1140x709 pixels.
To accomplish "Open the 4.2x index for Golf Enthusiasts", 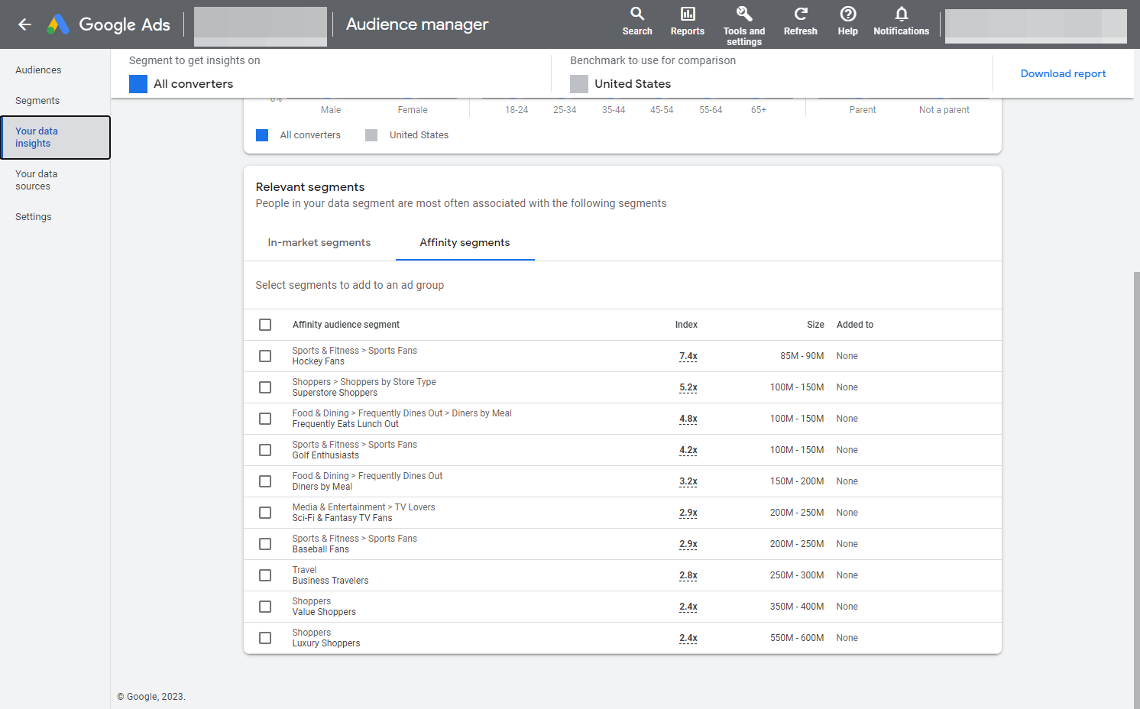I will coord(688,450).
